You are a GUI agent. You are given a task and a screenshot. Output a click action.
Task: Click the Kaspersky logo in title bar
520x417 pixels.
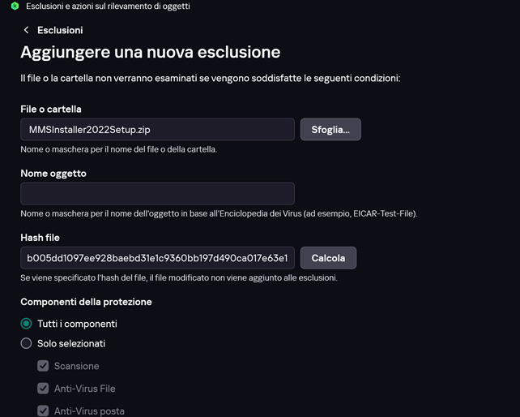tap(15, 6)
